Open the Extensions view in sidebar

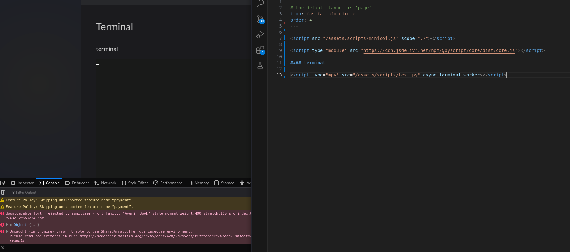tap(260, 50)
